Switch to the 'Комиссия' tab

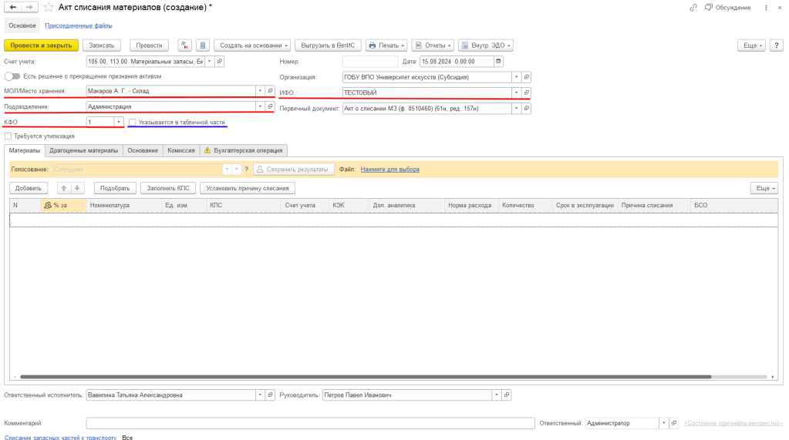(180, 150)
